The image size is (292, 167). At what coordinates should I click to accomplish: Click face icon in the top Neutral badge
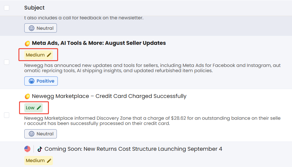(31, 28)
